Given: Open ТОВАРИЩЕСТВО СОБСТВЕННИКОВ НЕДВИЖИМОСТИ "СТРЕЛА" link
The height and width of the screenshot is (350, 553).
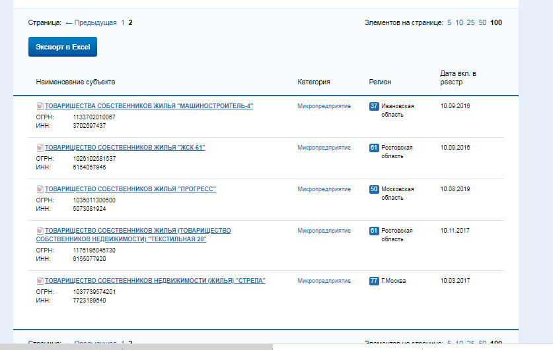Looking at the screenshot, I should tap(155, 280).
